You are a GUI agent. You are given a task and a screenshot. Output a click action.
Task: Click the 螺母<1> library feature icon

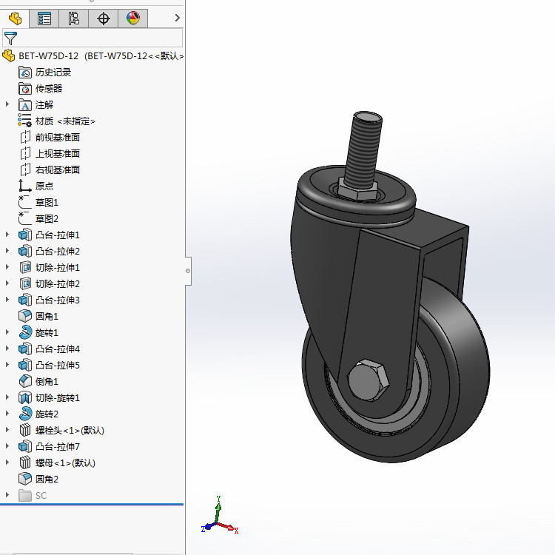(x=24, y=462)
